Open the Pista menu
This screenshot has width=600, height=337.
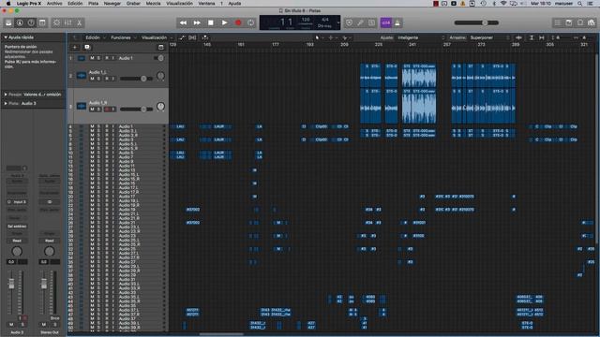click(94, 3)
